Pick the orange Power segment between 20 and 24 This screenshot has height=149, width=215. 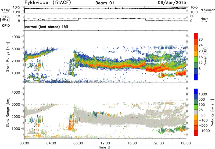pos(196,48)
